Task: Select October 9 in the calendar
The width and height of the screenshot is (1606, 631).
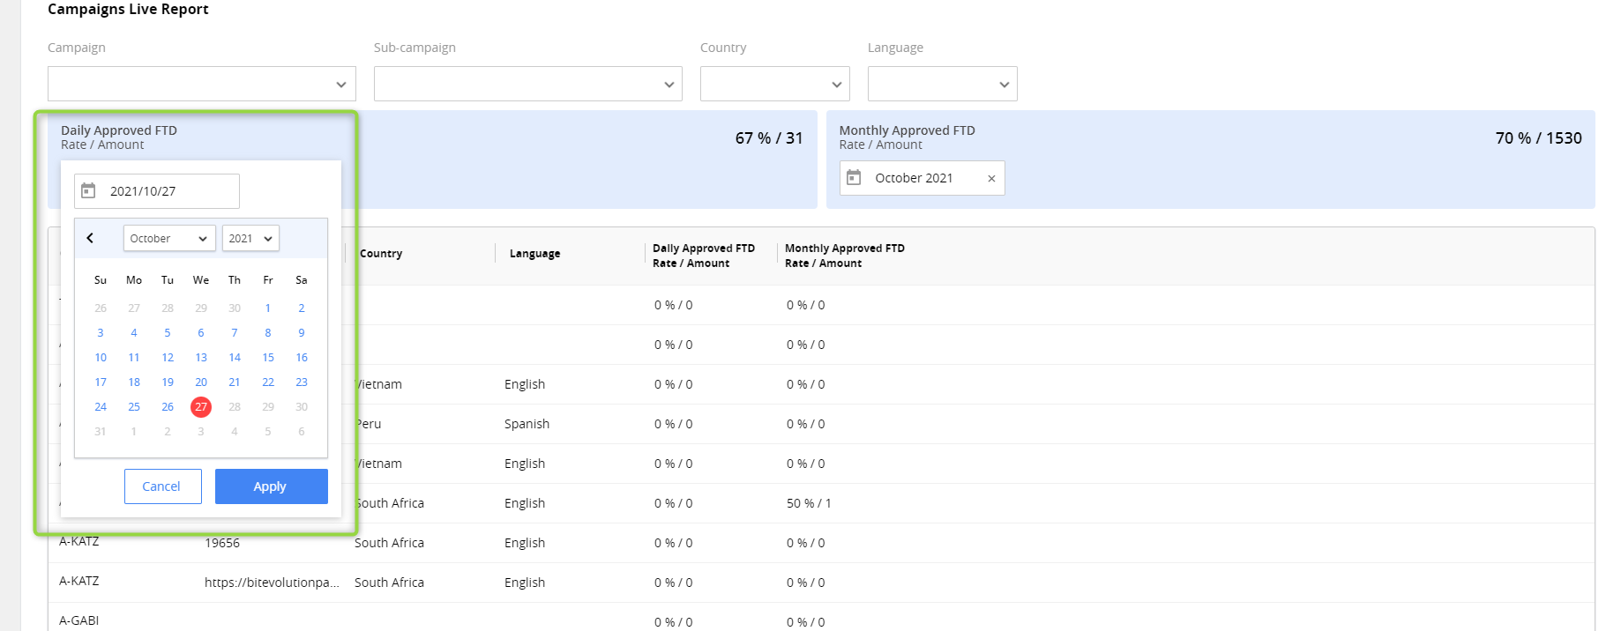Action: pos(302,333)
